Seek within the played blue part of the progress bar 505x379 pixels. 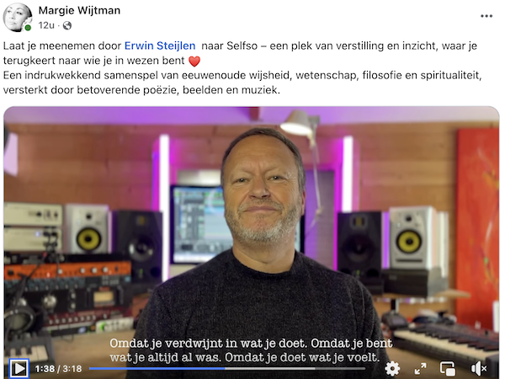(157, 368)
